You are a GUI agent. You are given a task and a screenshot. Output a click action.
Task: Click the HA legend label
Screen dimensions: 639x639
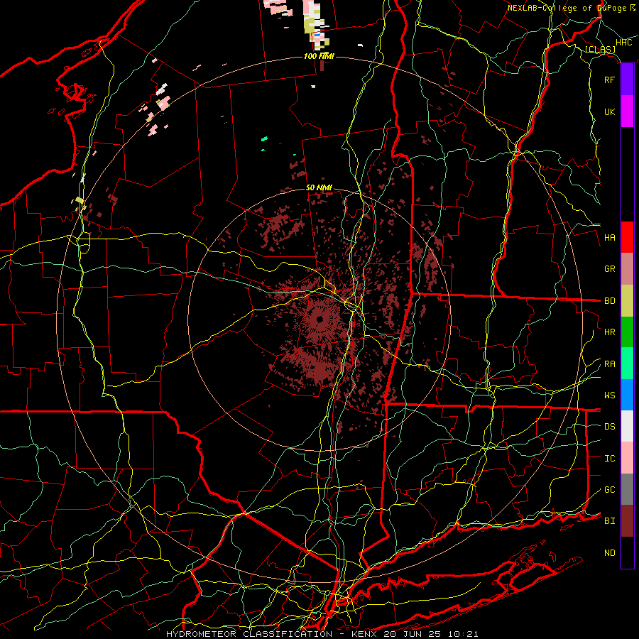[609, 238]
